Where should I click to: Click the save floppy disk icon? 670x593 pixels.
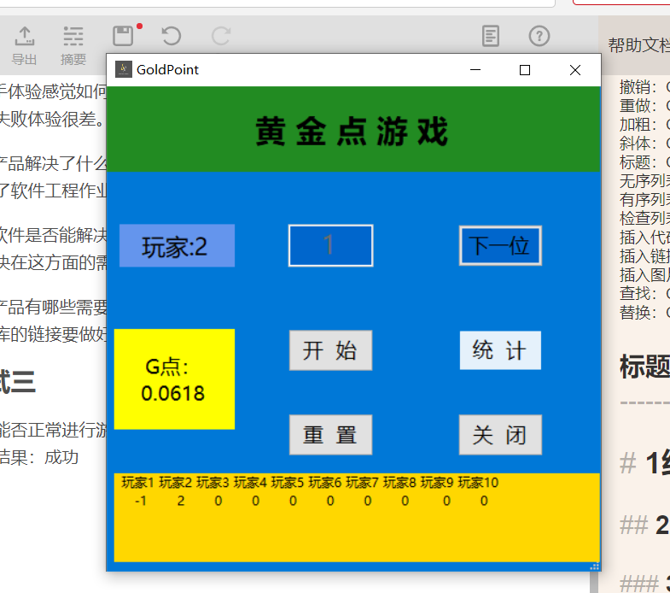coord(123,36)
